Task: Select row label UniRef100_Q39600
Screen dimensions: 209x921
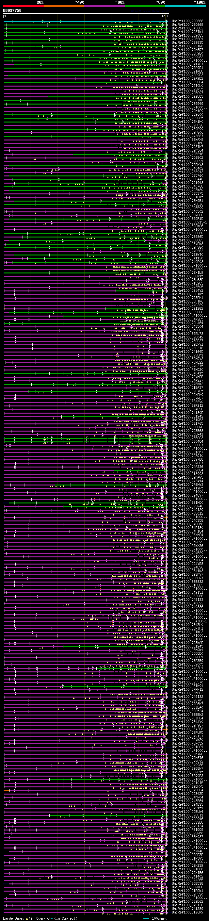Action: [x=187, y=114]
